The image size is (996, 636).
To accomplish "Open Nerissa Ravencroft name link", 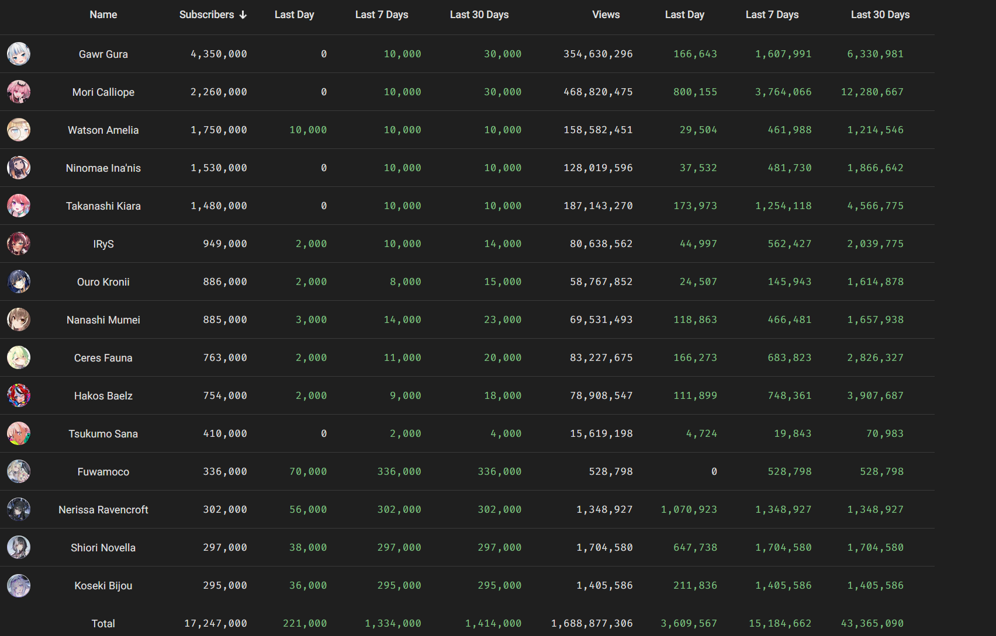I will 103,510.
